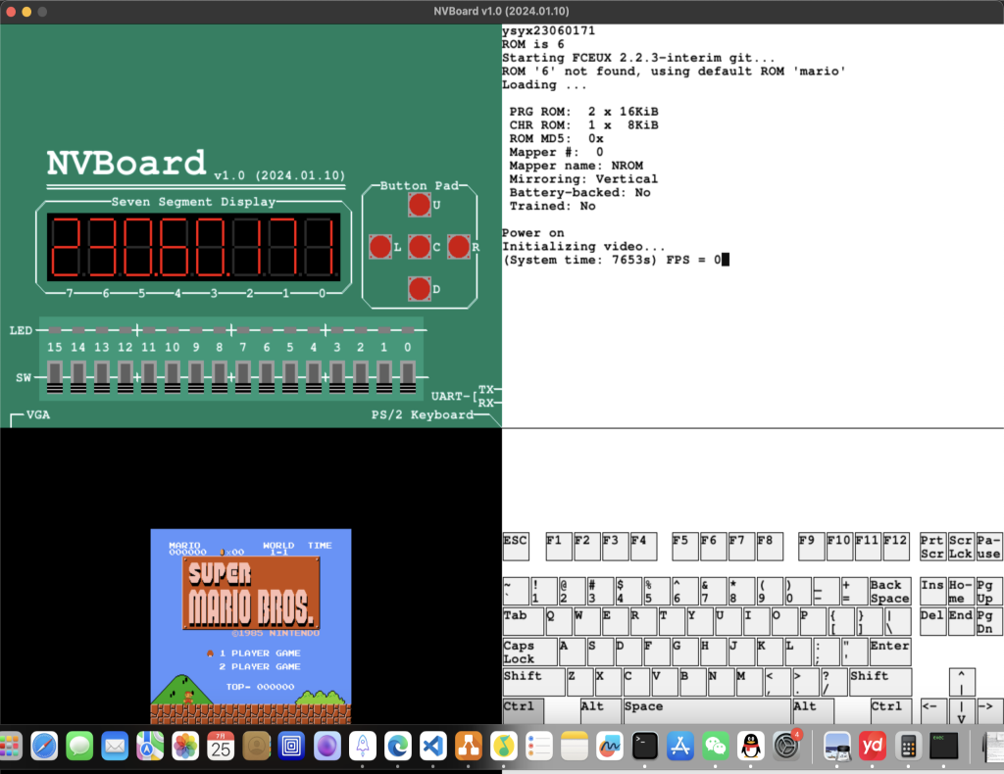1004x774 pixels.
Task: Click the Pg Up key
Action: [988, 592]
